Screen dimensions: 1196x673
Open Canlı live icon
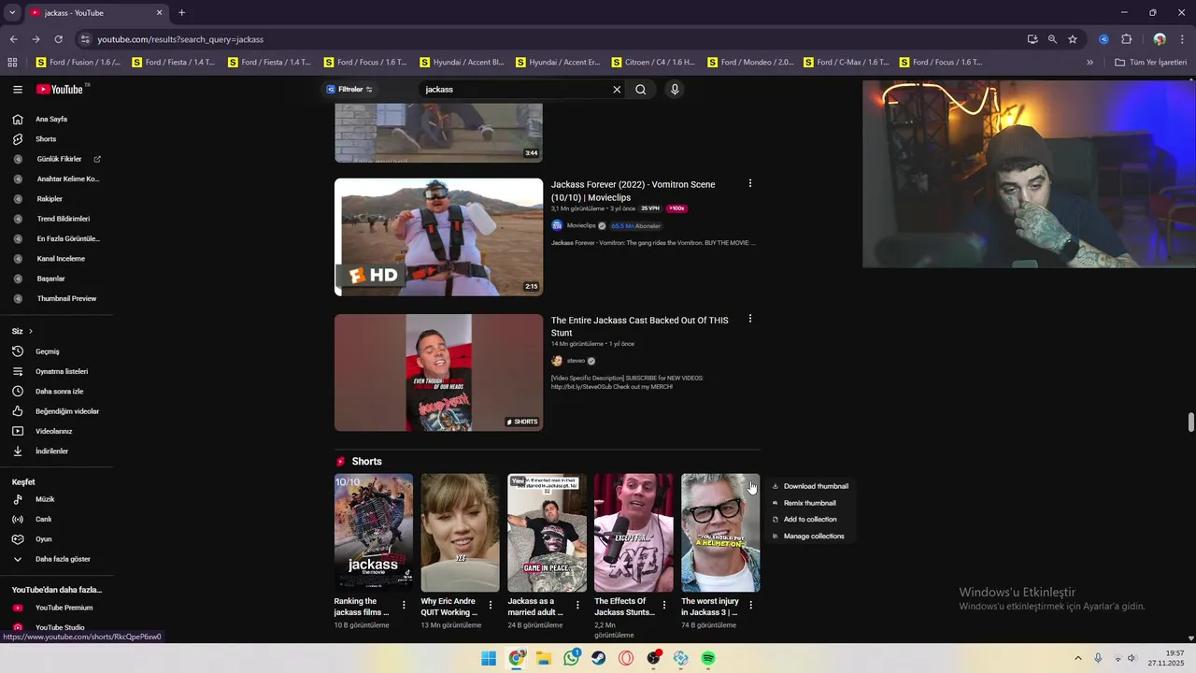pos(17,520)
